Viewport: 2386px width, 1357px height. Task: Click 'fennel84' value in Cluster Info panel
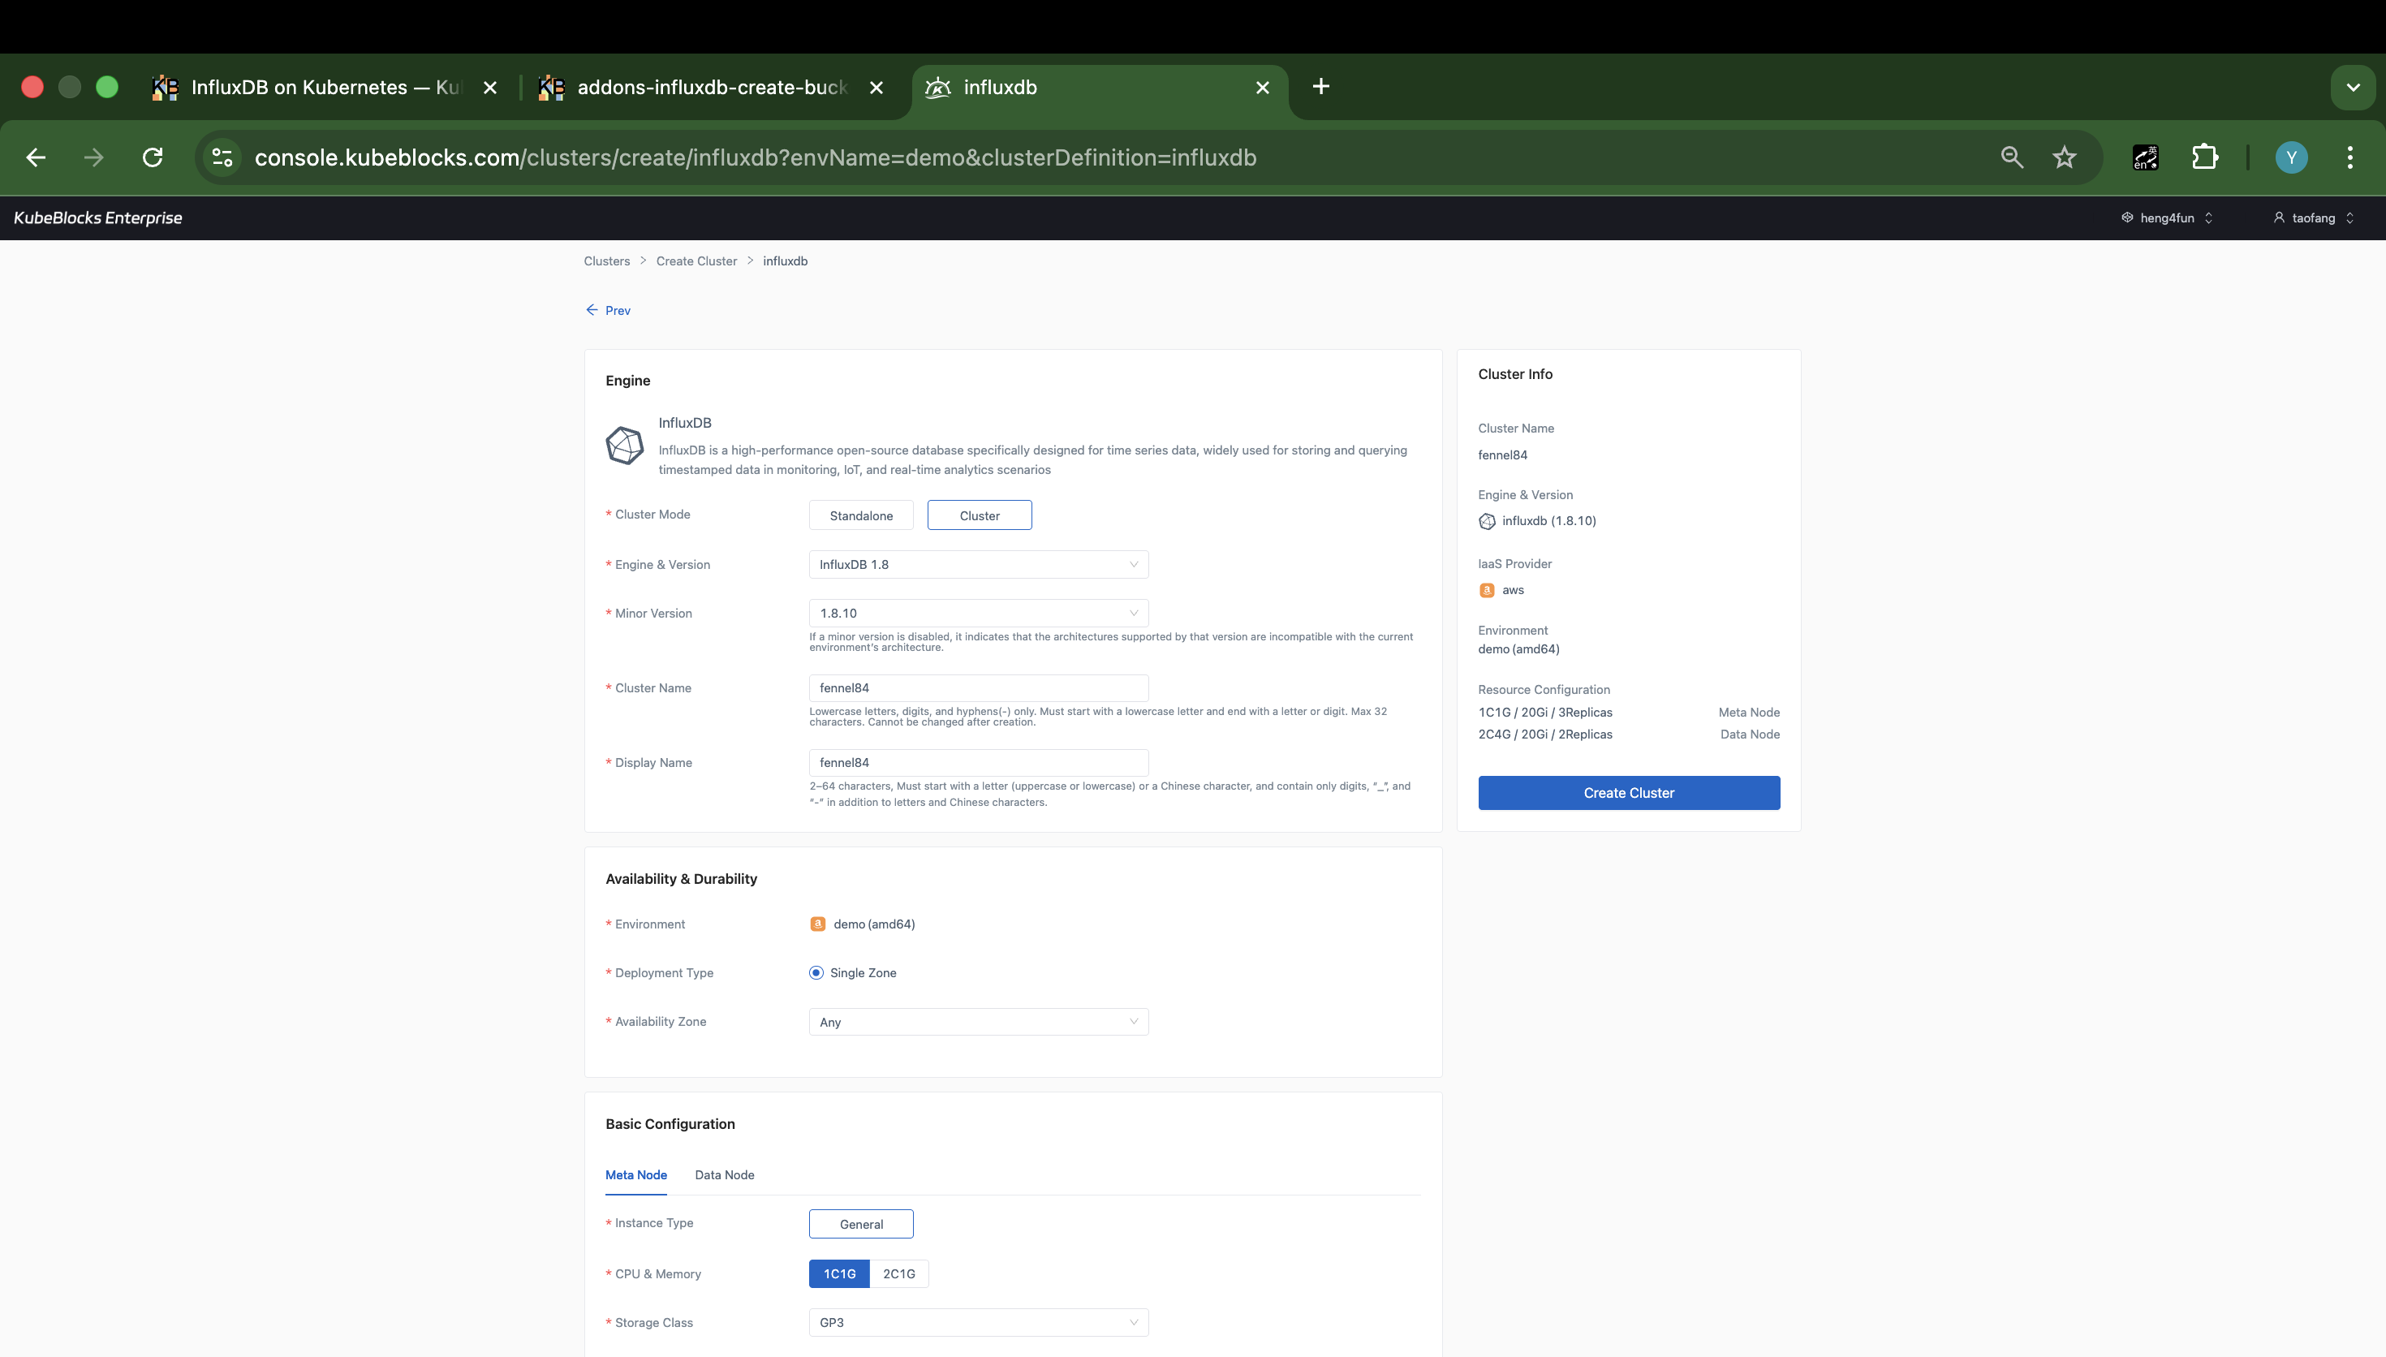pos(1503,454)
